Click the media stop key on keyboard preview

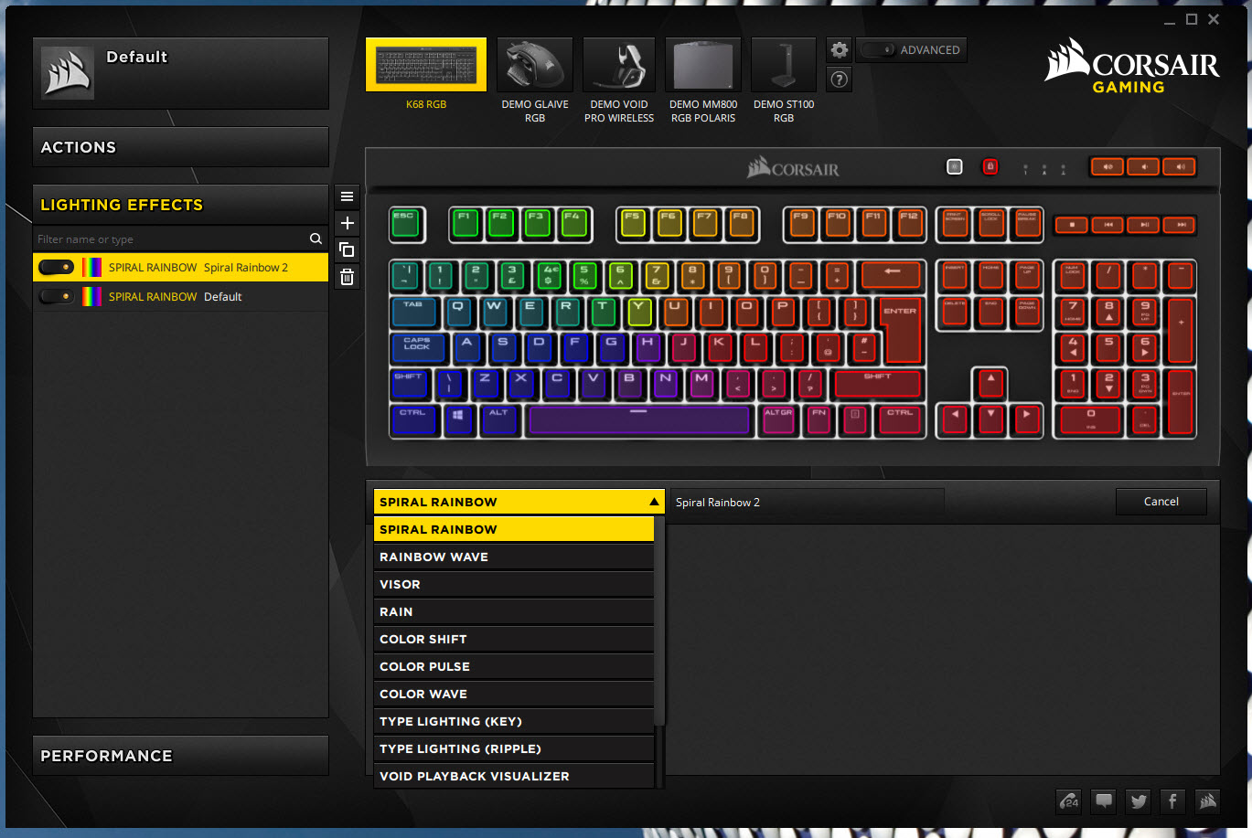tap(1072, 224)
